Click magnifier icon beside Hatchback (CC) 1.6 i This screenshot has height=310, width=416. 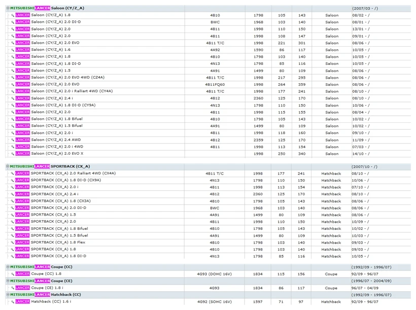coord(13,302)
